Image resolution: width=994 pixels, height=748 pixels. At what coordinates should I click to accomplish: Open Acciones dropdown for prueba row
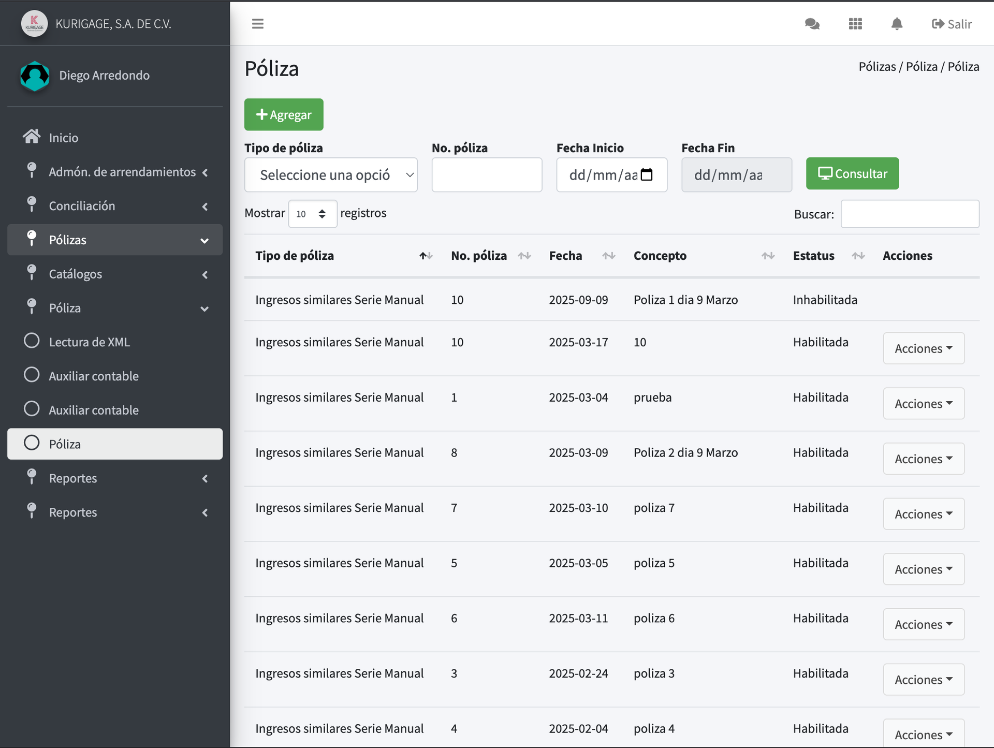pyautogui.click(x=923, y=403)
